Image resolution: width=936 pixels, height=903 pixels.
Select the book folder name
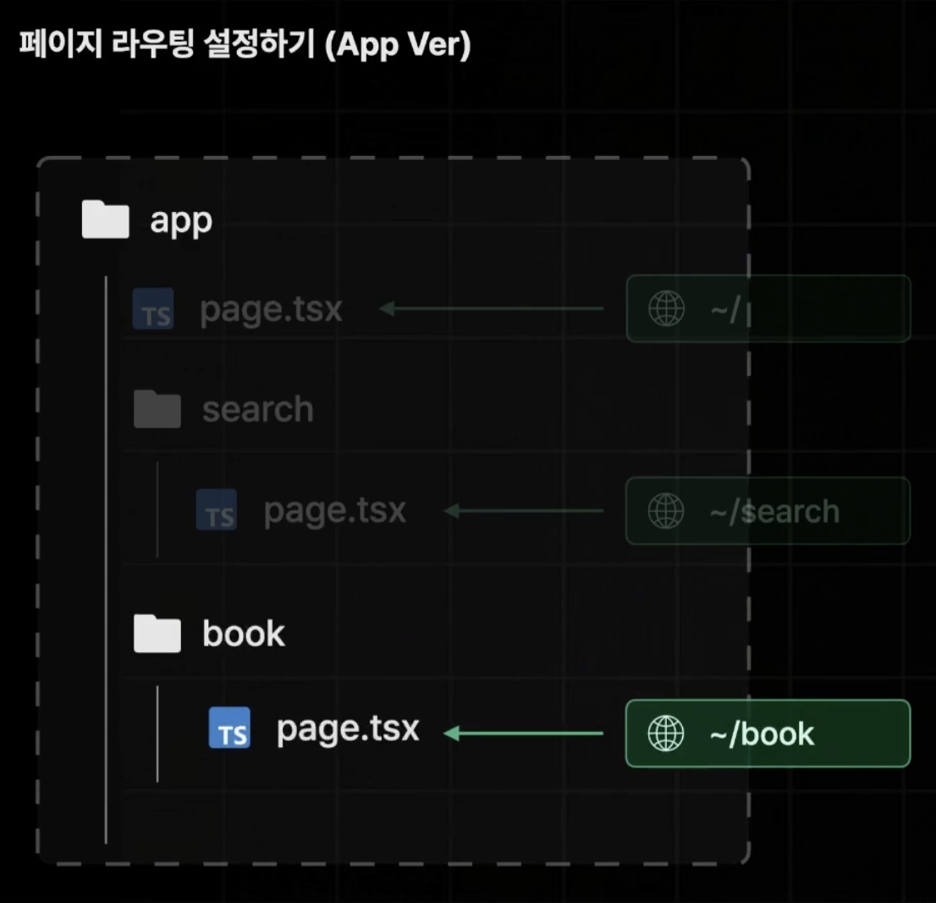click(x=244, y=634)
